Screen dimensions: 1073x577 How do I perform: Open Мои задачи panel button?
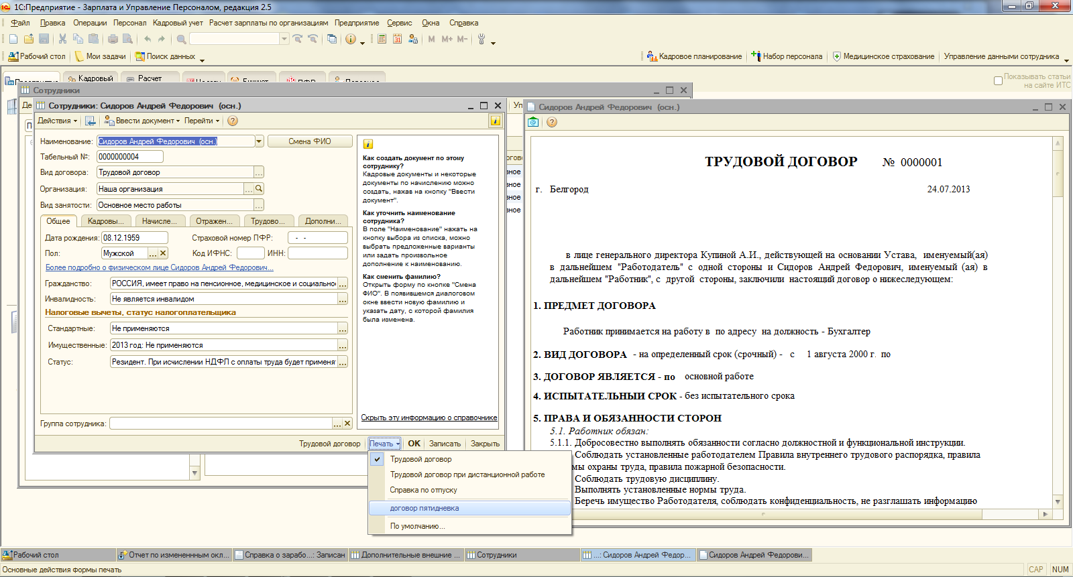click(101, 56)
